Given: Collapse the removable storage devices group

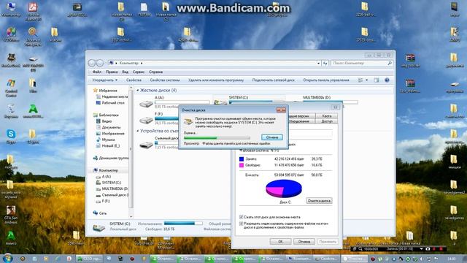Looking at the screenshot, I should pyautogui.click(x=138, y=131).
